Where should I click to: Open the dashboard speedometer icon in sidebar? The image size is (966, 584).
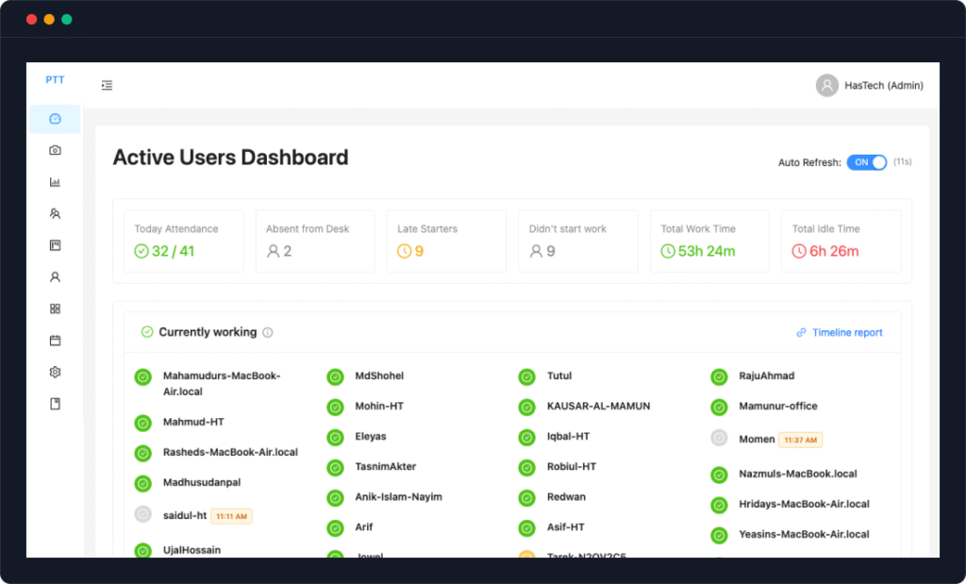[55, 119]
